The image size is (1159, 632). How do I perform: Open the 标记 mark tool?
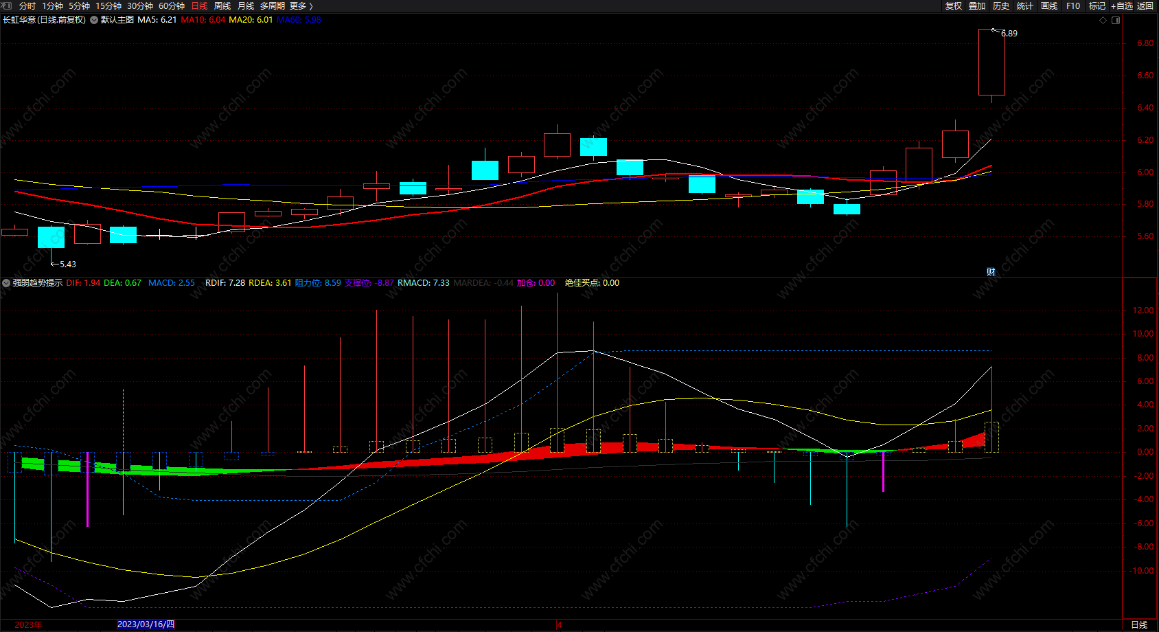pyautogui.click(x=1097, y=5)
